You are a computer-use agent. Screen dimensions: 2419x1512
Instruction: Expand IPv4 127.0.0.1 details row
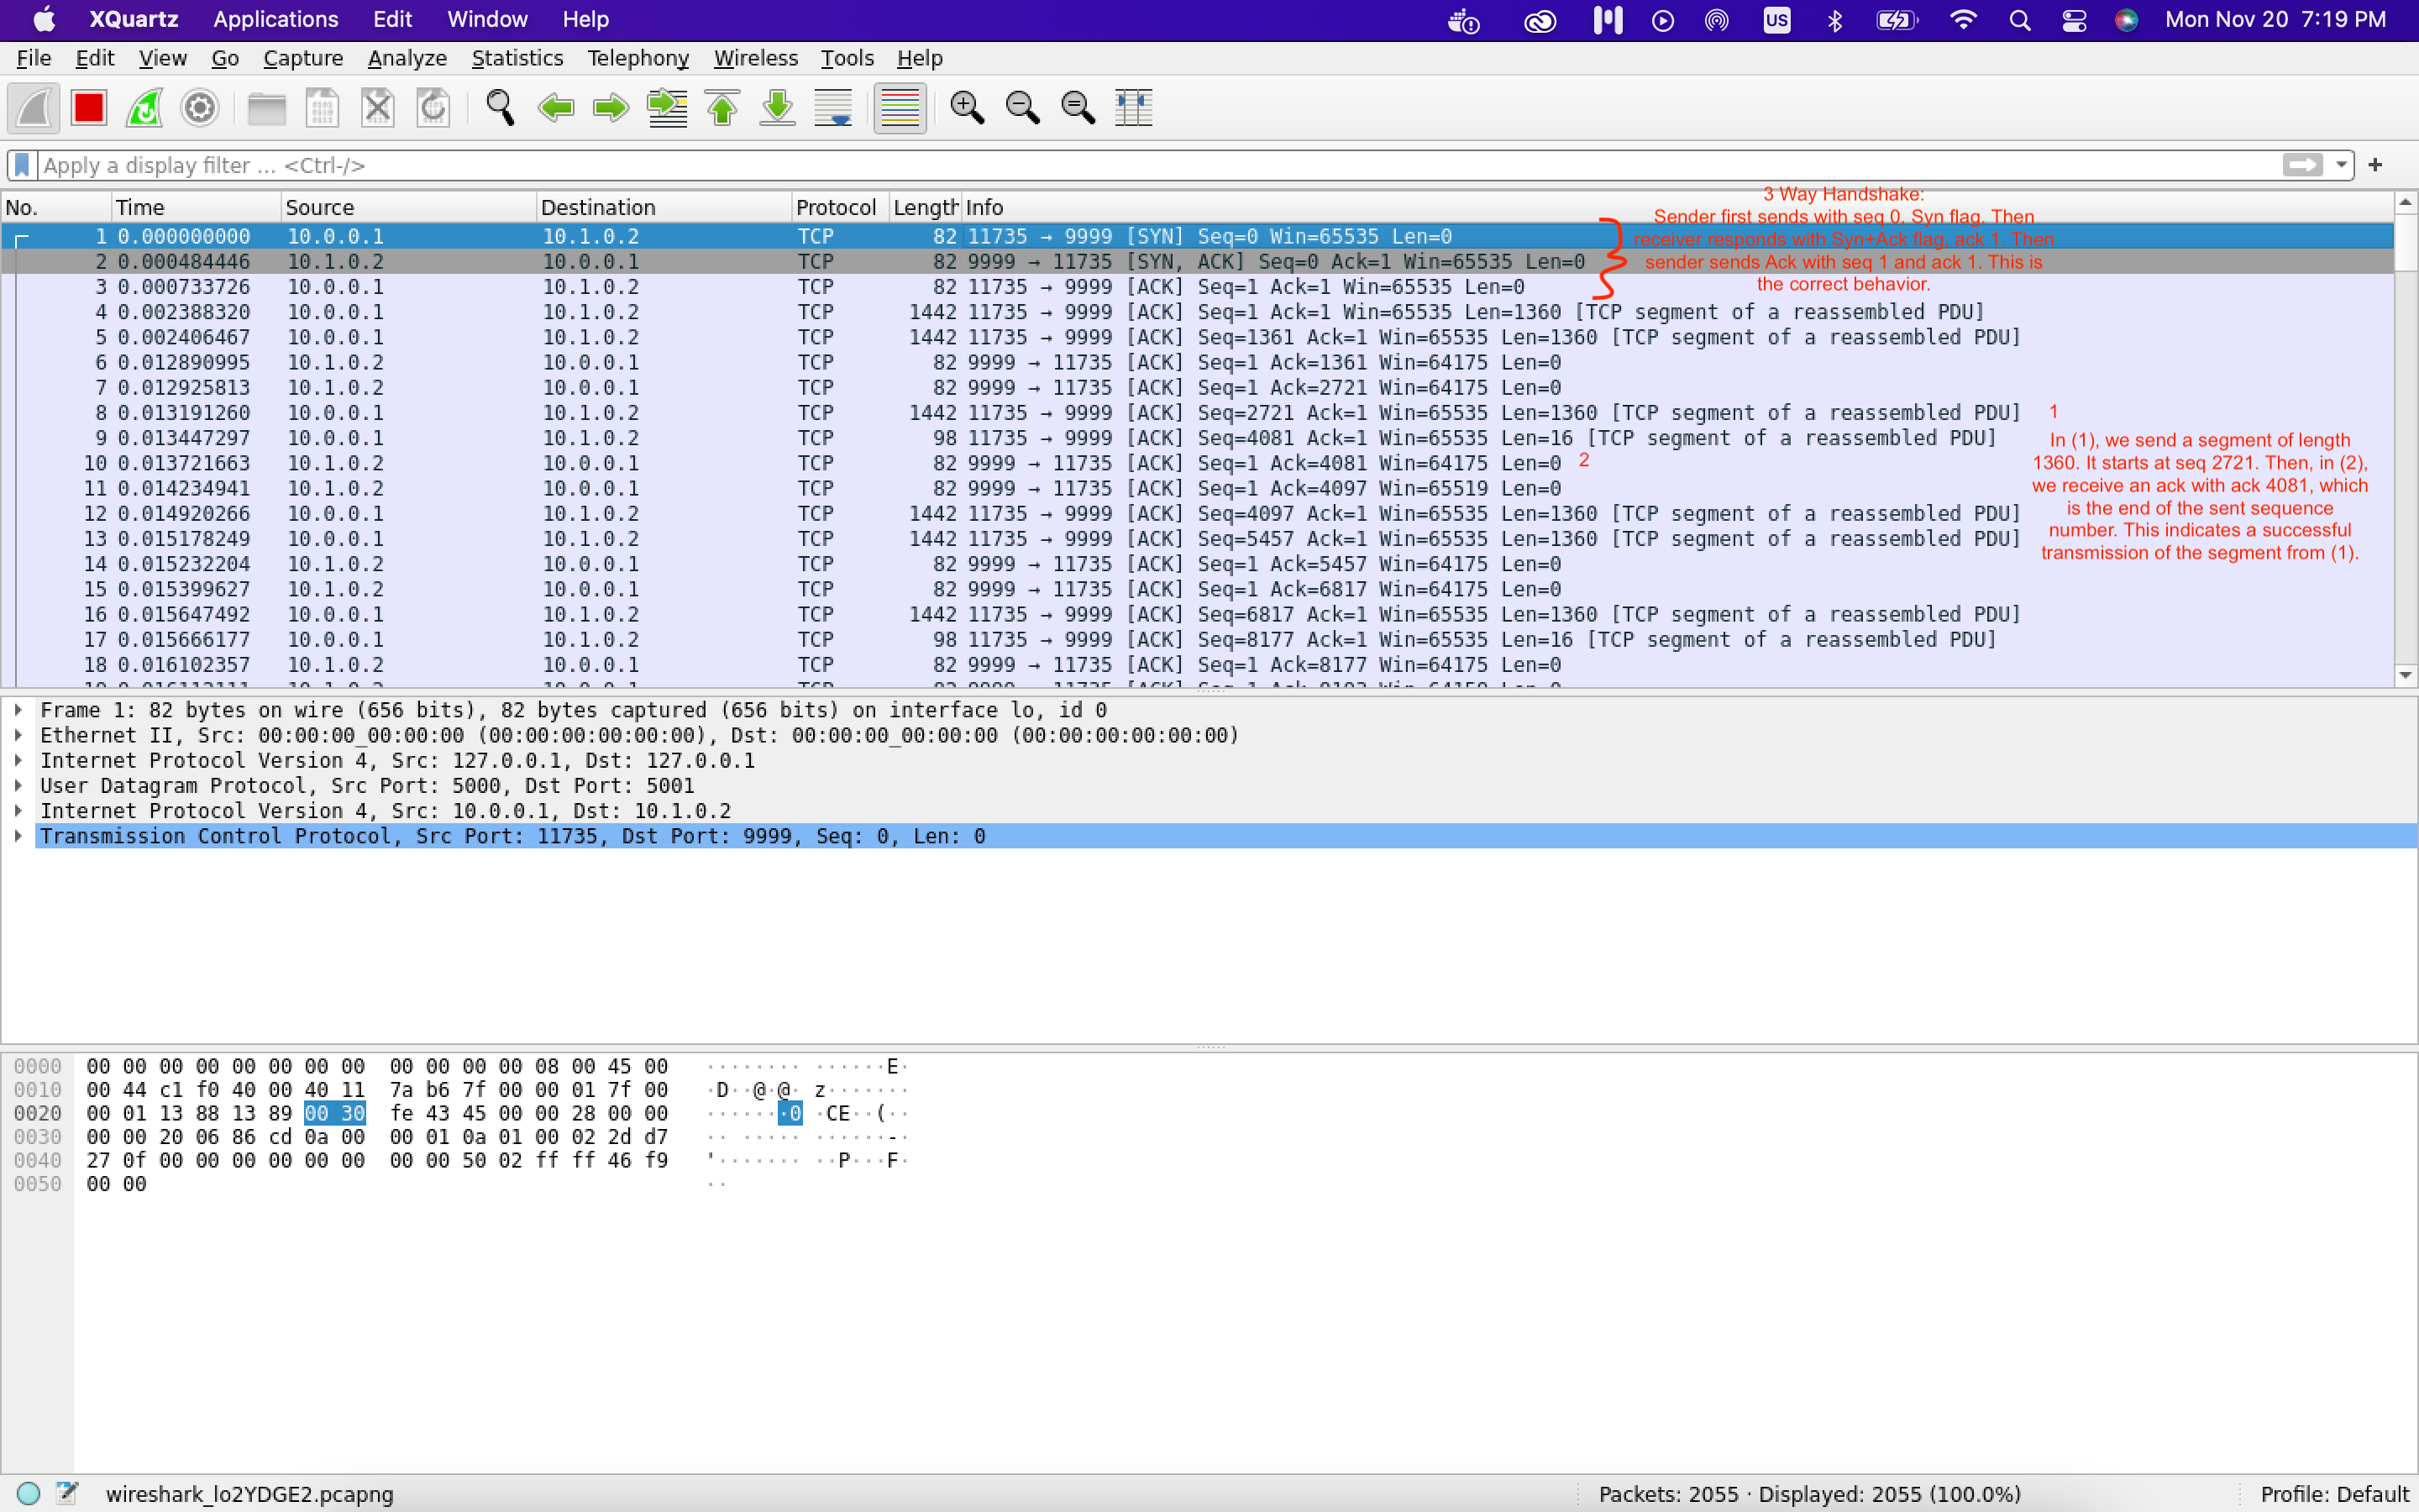(x=18, y=760)
